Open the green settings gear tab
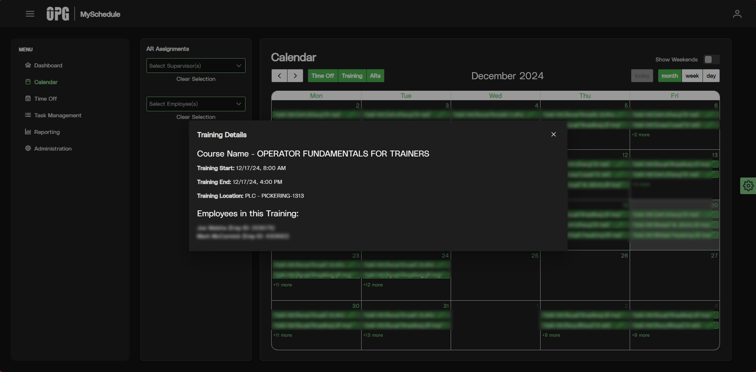 click(x=748, y=186)
